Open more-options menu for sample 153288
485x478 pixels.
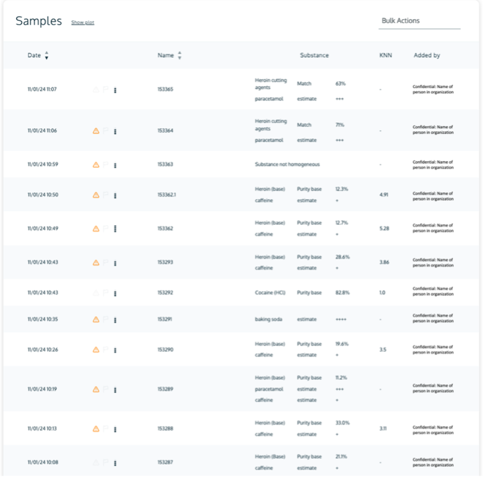point(115,429)
